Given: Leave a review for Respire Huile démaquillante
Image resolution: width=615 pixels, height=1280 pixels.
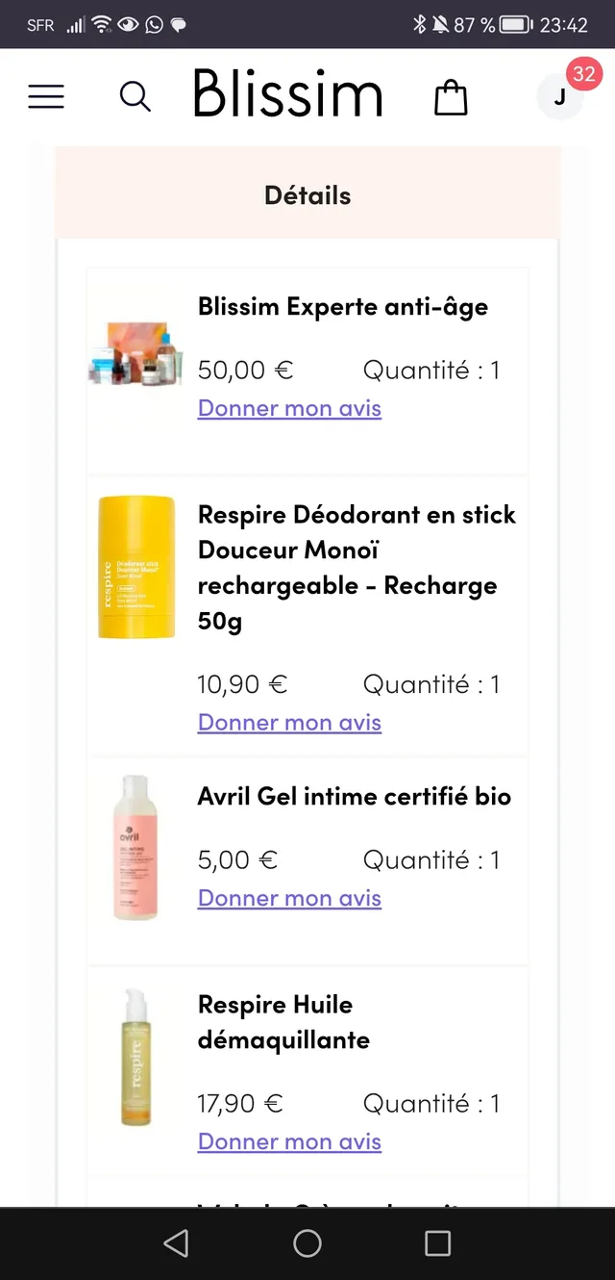Looking at the screenshot, I should point(289,1140).
